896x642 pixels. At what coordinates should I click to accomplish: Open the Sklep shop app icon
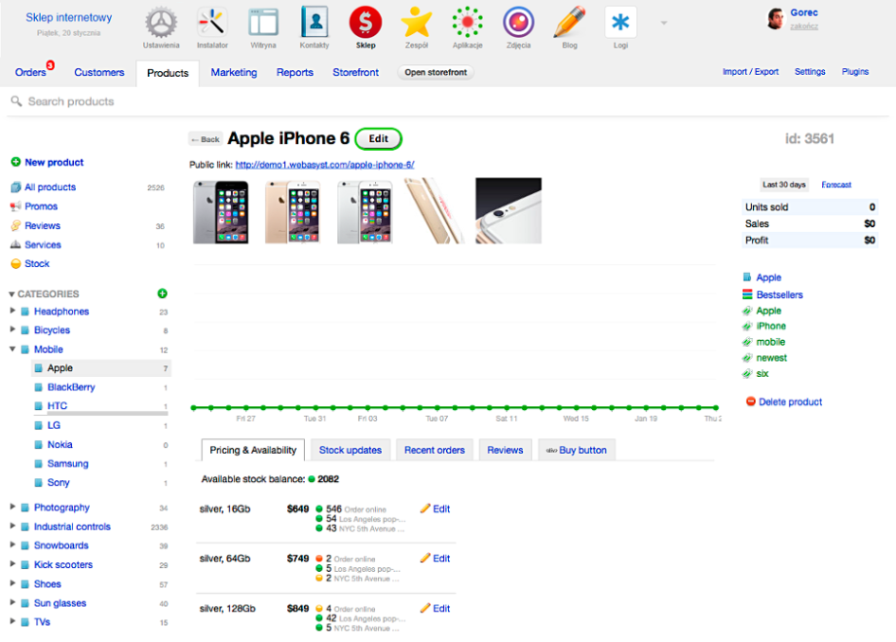tap(365, 22)
